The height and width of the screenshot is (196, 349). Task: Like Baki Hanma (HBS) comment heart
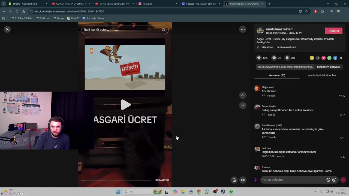341,138
